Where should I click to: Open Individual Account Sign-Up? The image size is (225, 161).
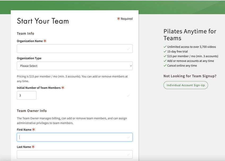tap(186, 85)
